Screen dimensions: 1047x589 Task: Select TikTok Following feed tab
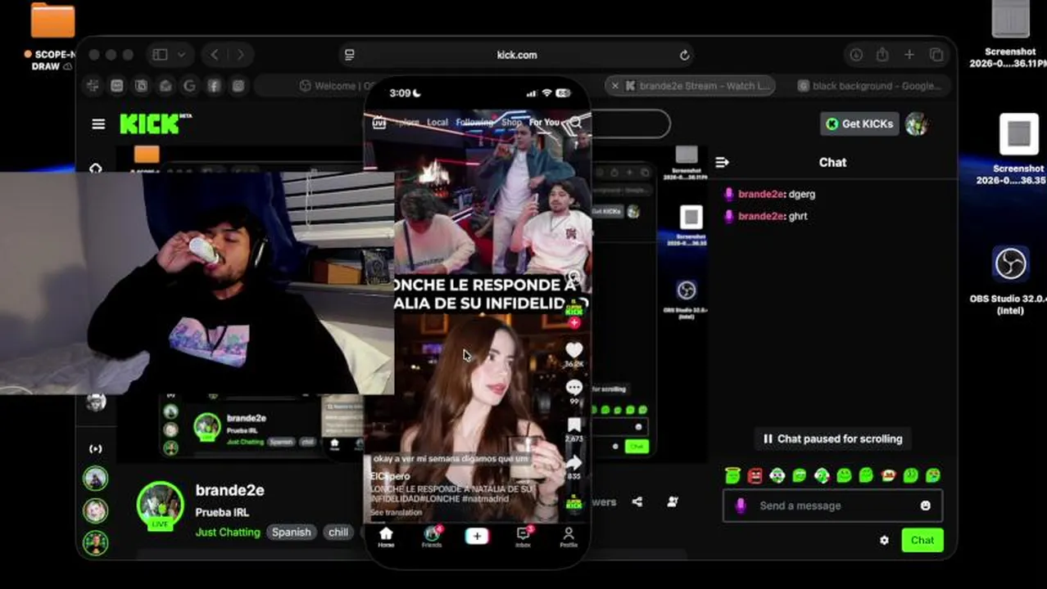tap(474, 123)
